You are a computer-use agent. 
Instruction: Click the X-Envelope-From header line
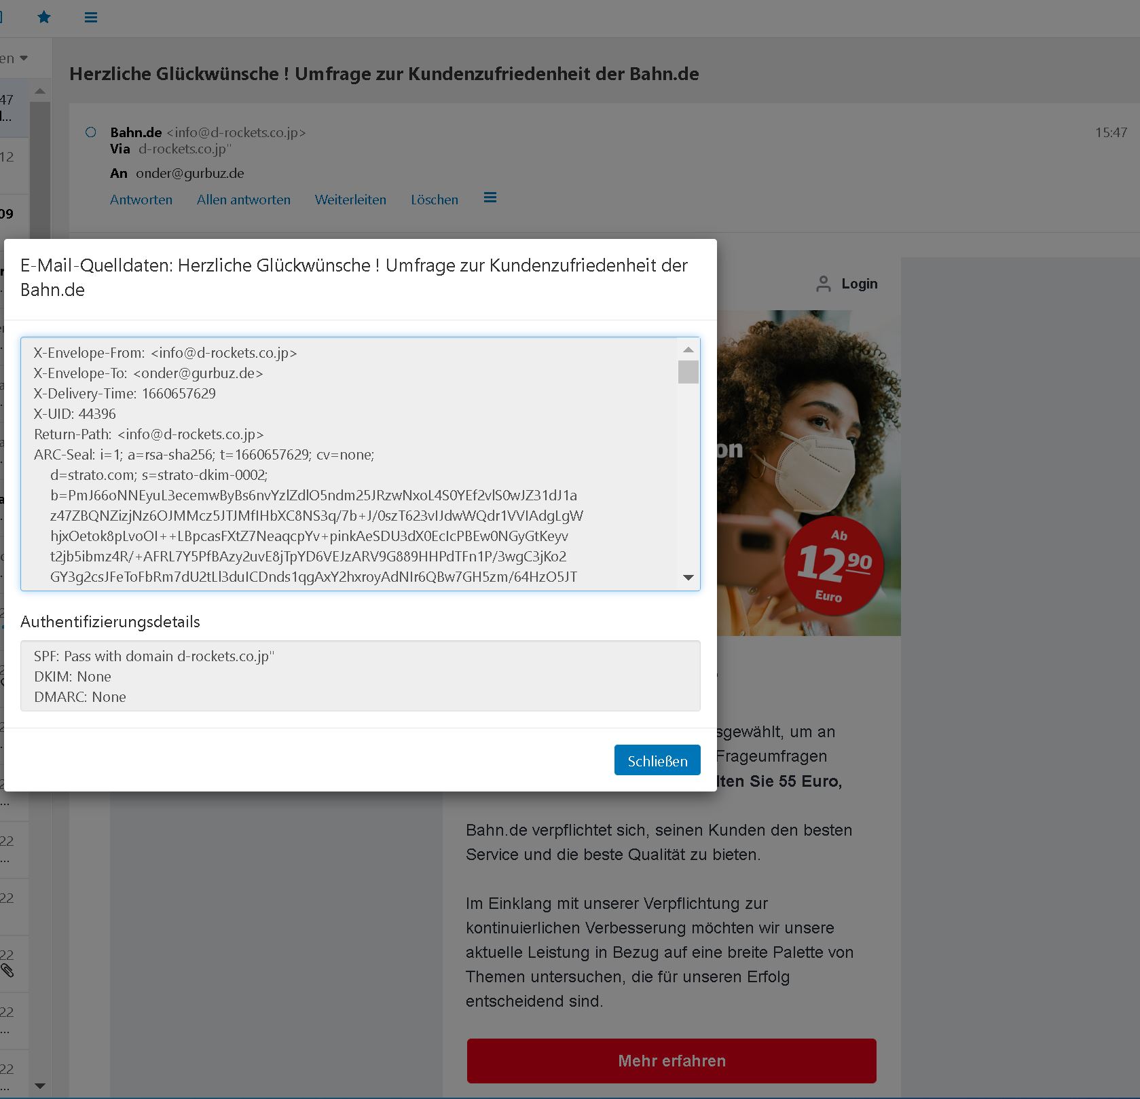click(x=166, y=353)
